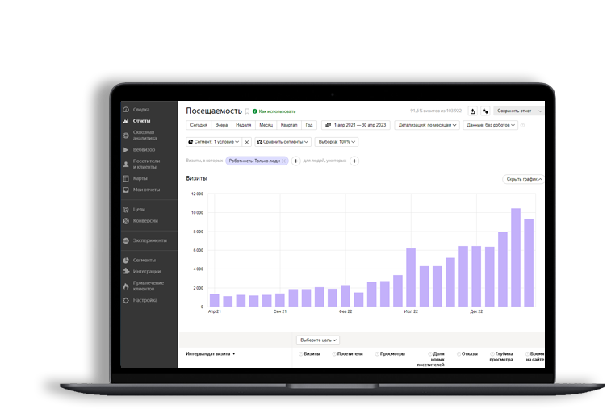Click the Вебвизор play icon in sidebar
This screenshot has height=409, width=607.
tap(126, 150)
